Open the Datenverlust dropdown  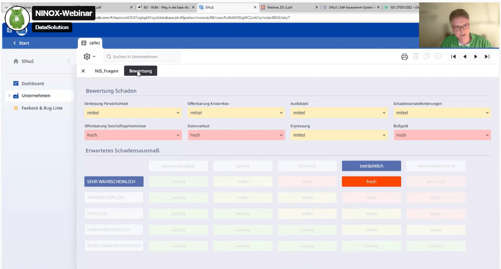coord(236,135)
